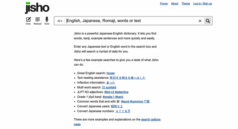Try the 'house' example search
Viewport: 238px width, 129px height.
(x=111, y=73)
